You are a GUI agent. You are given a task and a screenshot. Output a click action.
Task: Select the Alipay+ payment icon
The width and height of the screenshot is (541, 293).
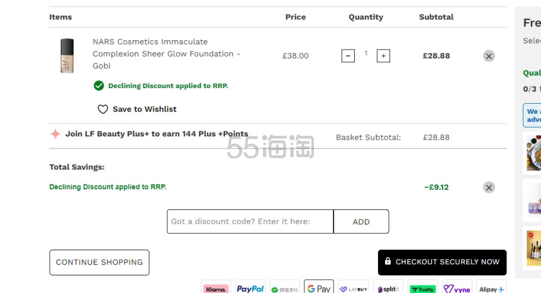click(x=491, y=289)
